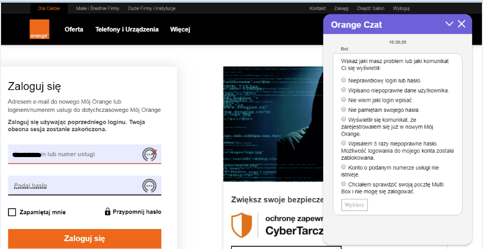
Task: Pick 'Konto o podanym numerze usługi nie istnieje'
Action: 343,167
